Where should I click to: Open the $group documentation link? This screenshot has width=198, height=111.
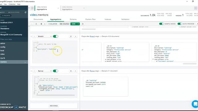[x=92, y=71]
